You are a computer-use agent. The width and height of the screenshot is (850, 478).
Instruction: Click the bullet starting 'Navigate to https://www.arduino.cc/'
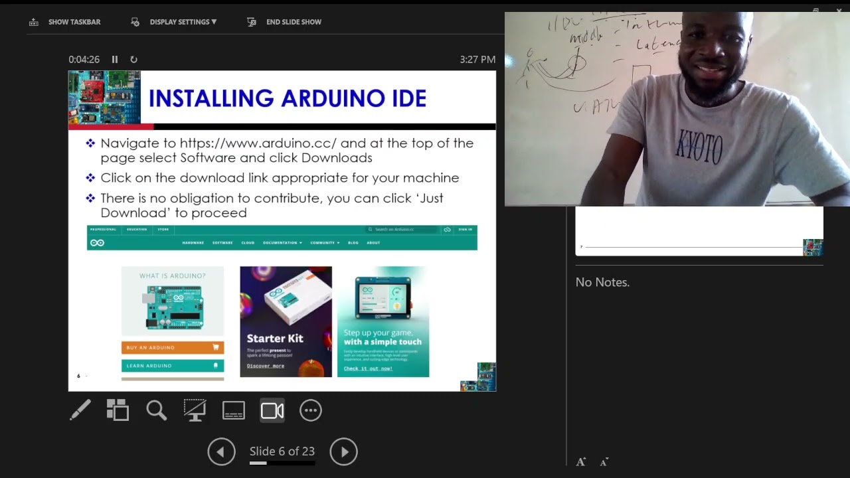[x=287, y=150]
